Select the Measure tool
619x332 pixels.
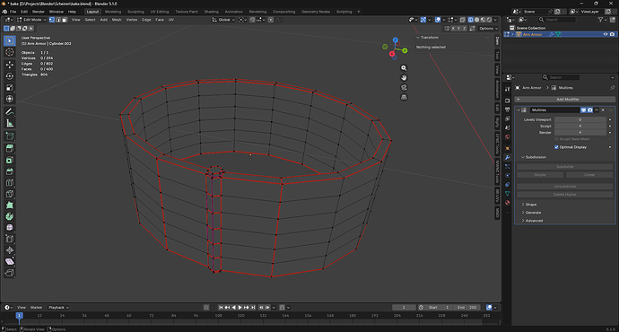click(10, 123)
